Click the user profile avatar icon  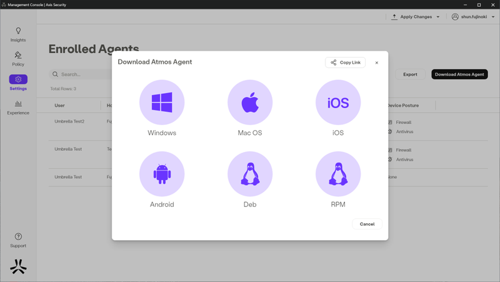coord(455,17)
